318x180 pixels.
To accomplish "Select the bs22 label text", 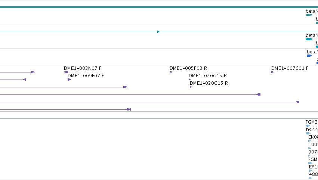I will point(312,130).
